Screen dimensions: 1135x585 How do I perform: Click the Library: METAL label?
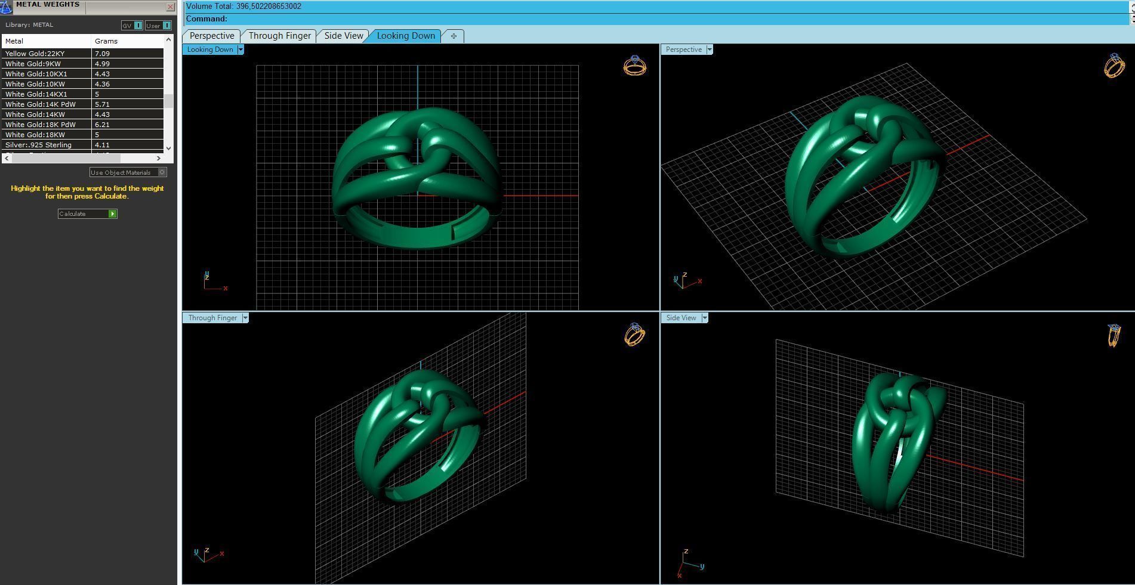pyautogui.click(x=29, y=25)
